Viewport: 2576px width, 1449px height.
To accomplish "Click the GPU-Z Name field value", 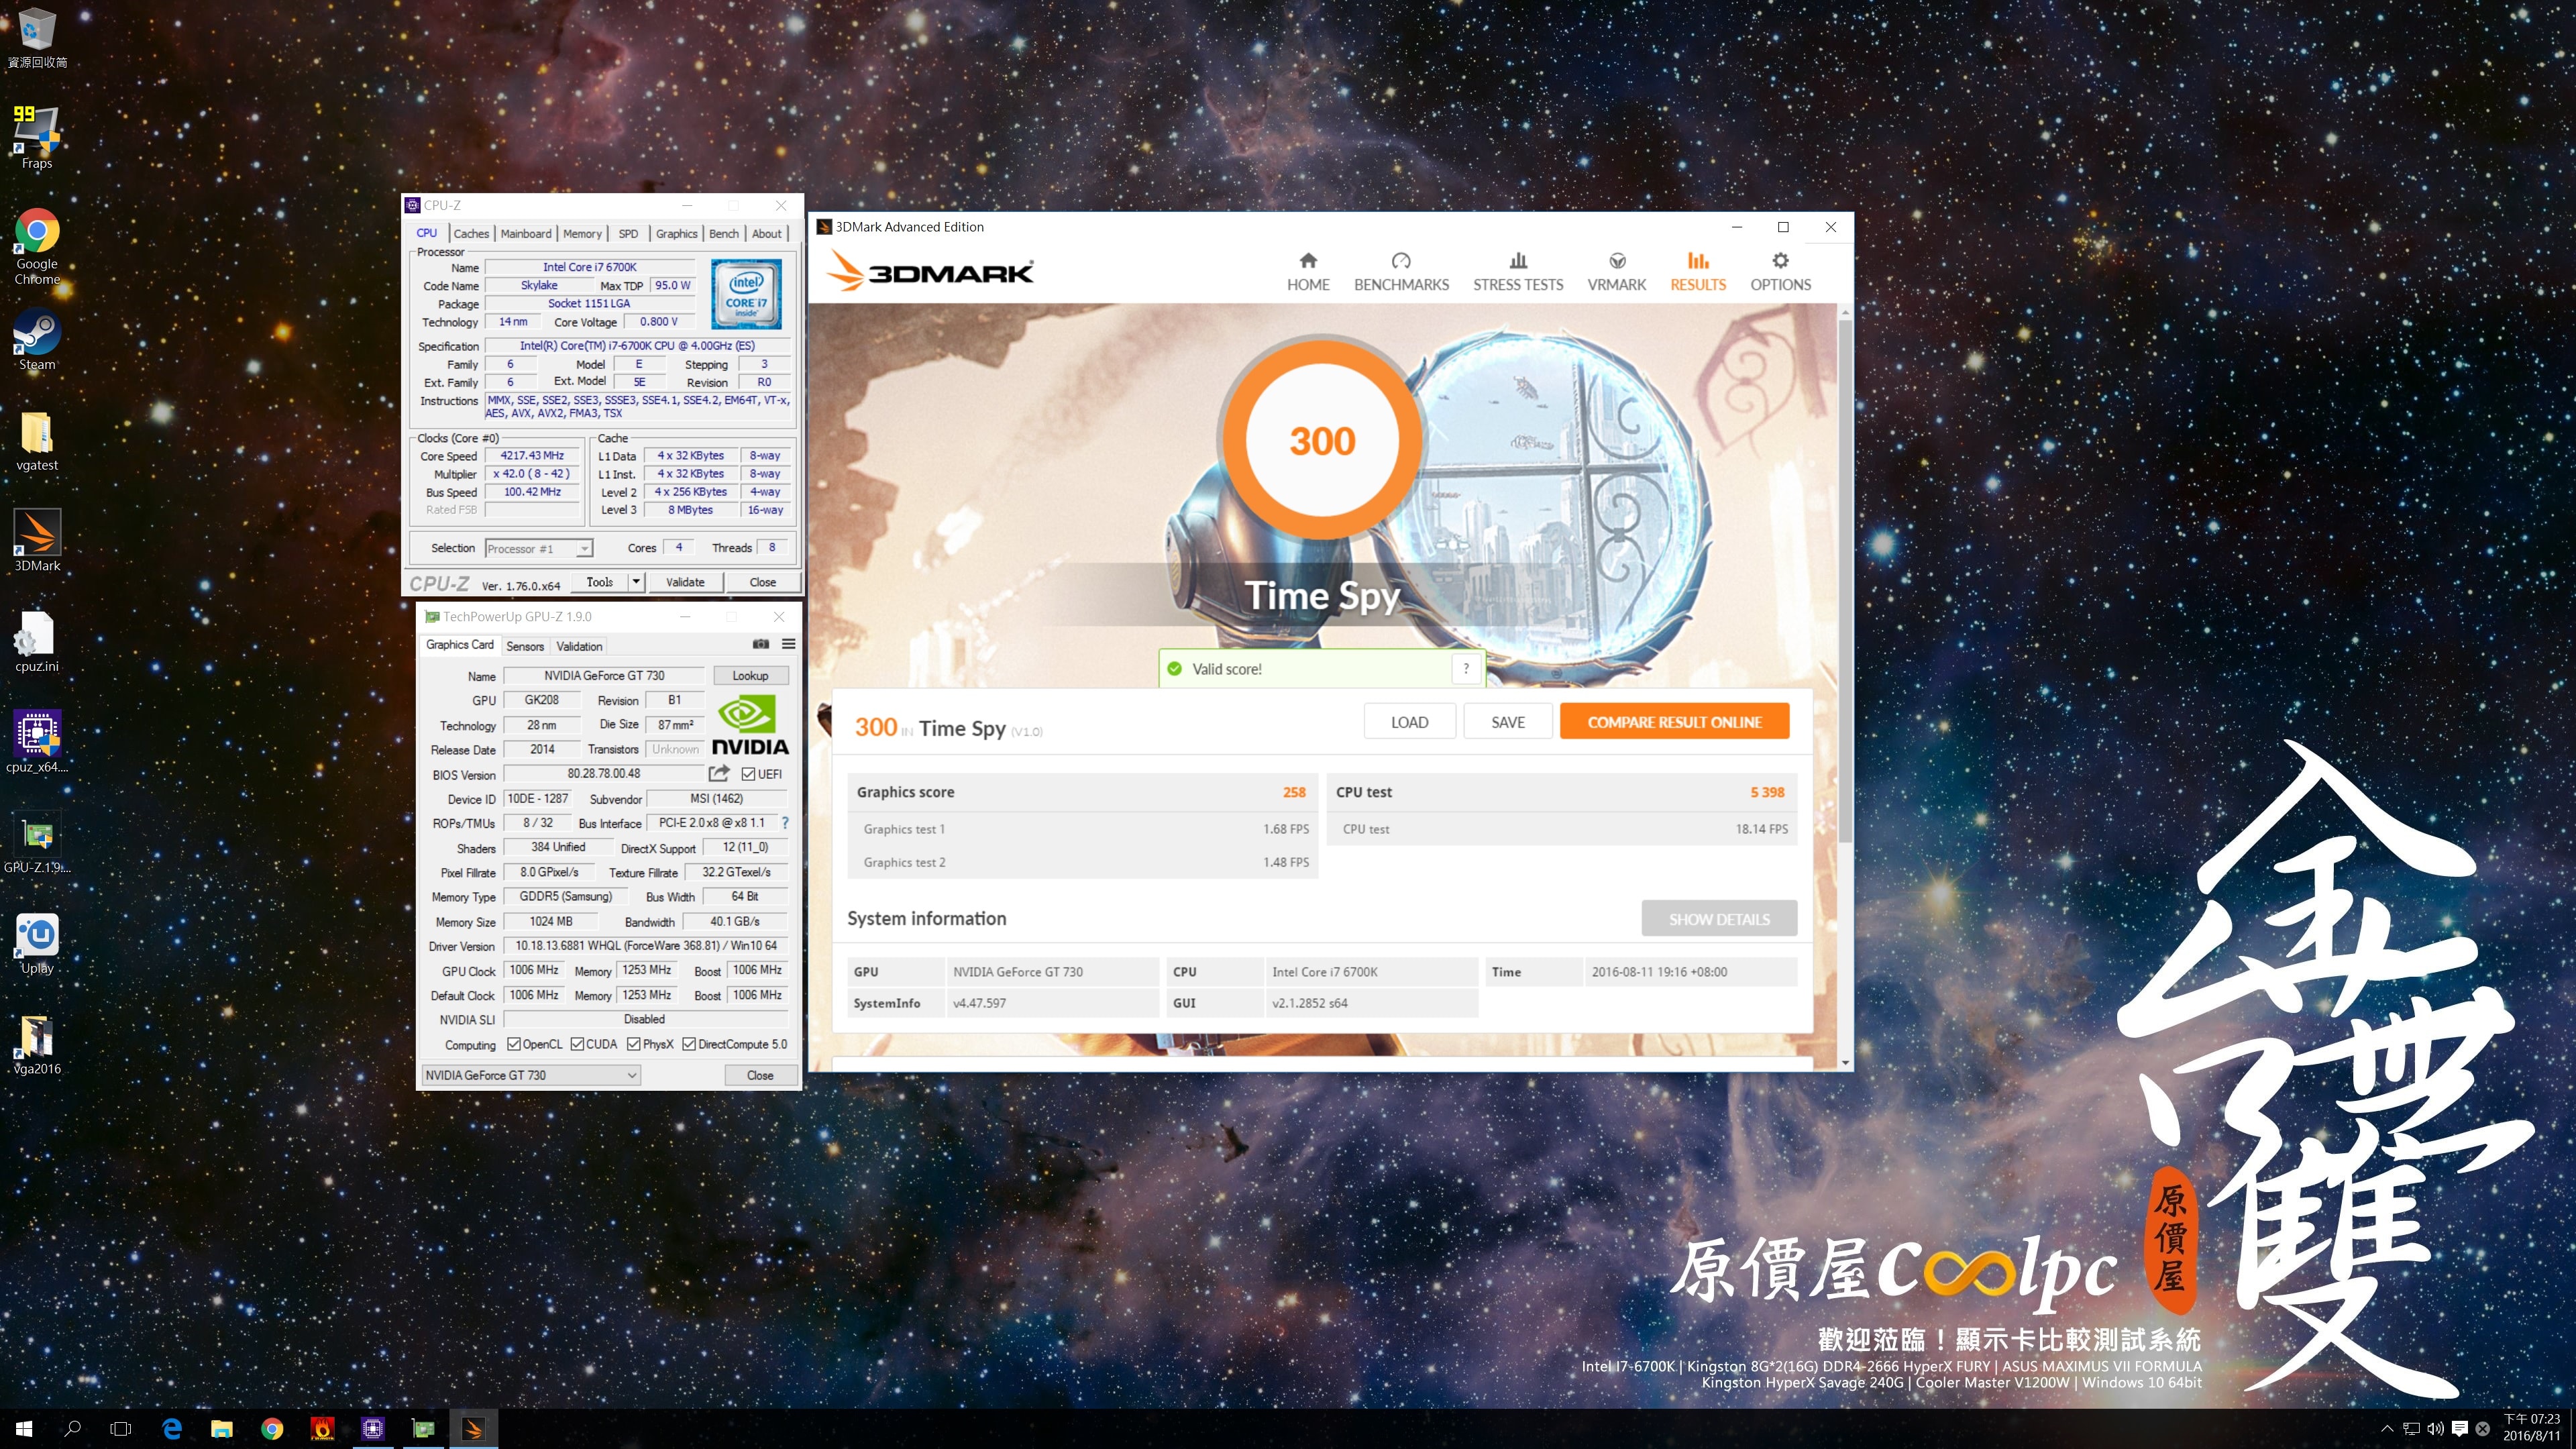I will pos(604,676).
